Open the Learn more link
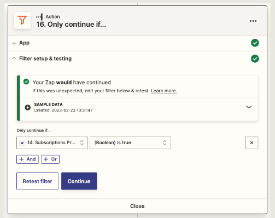Viewport: 275px width, 218px height. (x=164, y=91)
